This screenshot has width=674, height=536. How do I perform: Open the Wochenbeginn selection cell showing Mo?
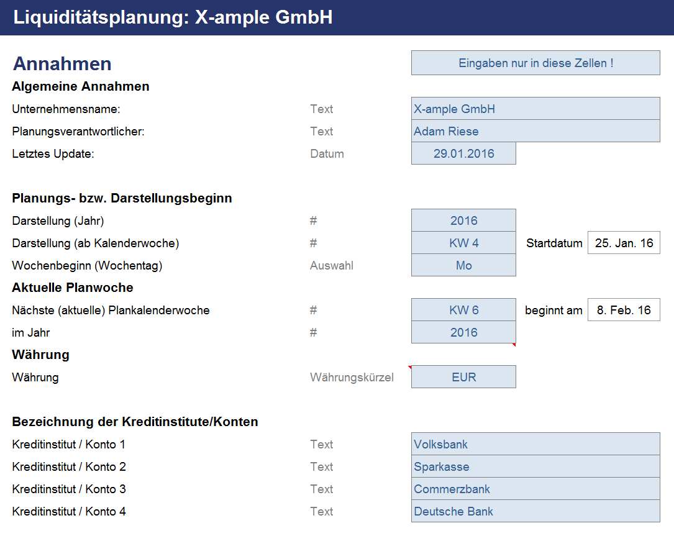click(x=463, y=265)
